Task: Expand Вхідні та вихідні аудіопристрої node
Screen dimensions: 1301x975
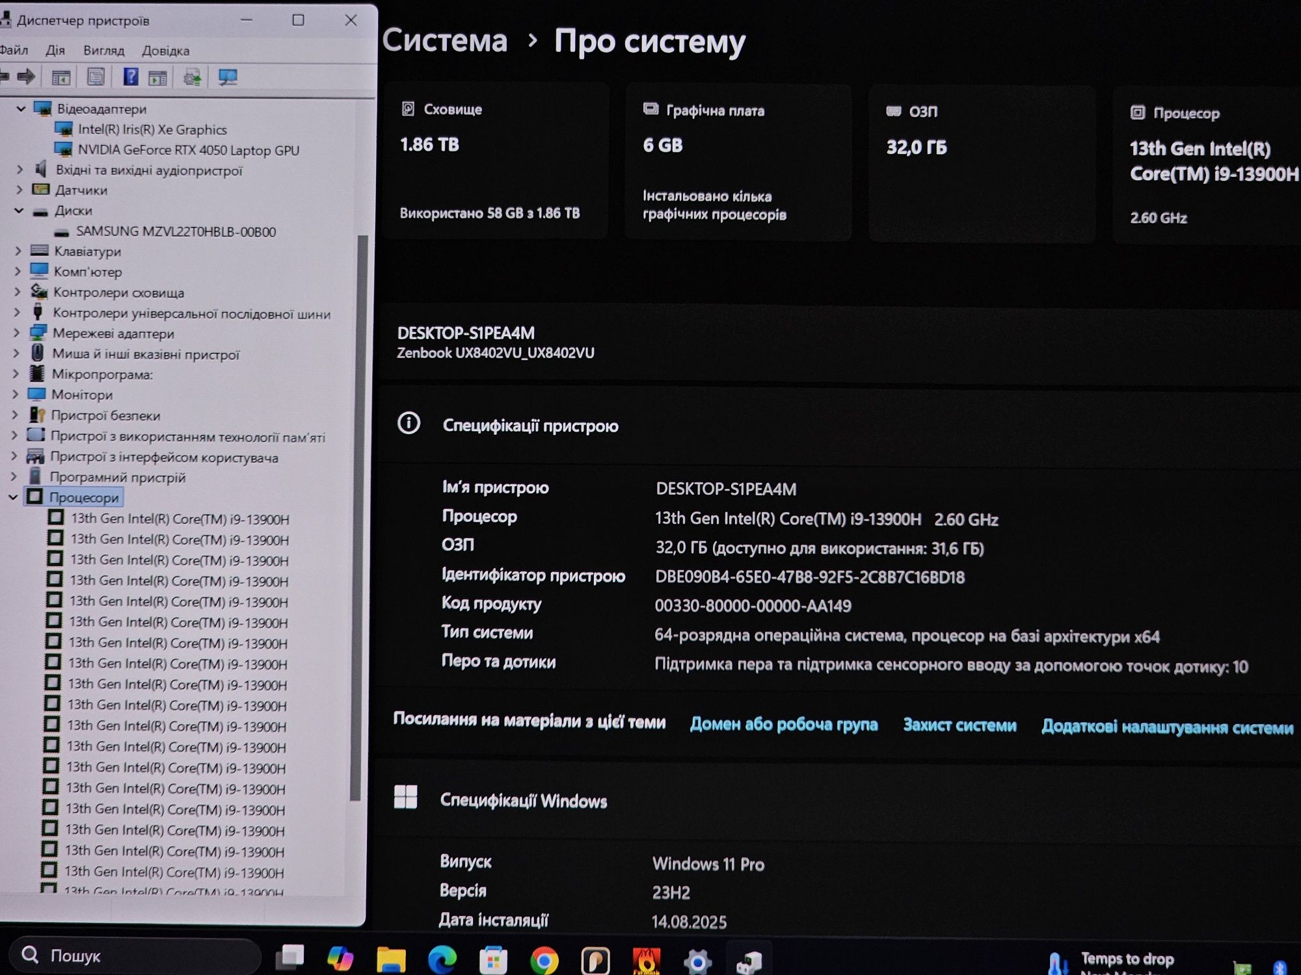Action: click(x=20, y=170)
